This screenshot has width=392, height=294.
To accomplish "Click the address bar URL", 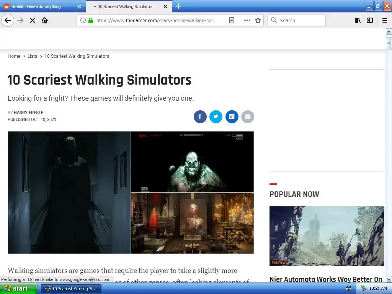I will [x=155, y=21].
